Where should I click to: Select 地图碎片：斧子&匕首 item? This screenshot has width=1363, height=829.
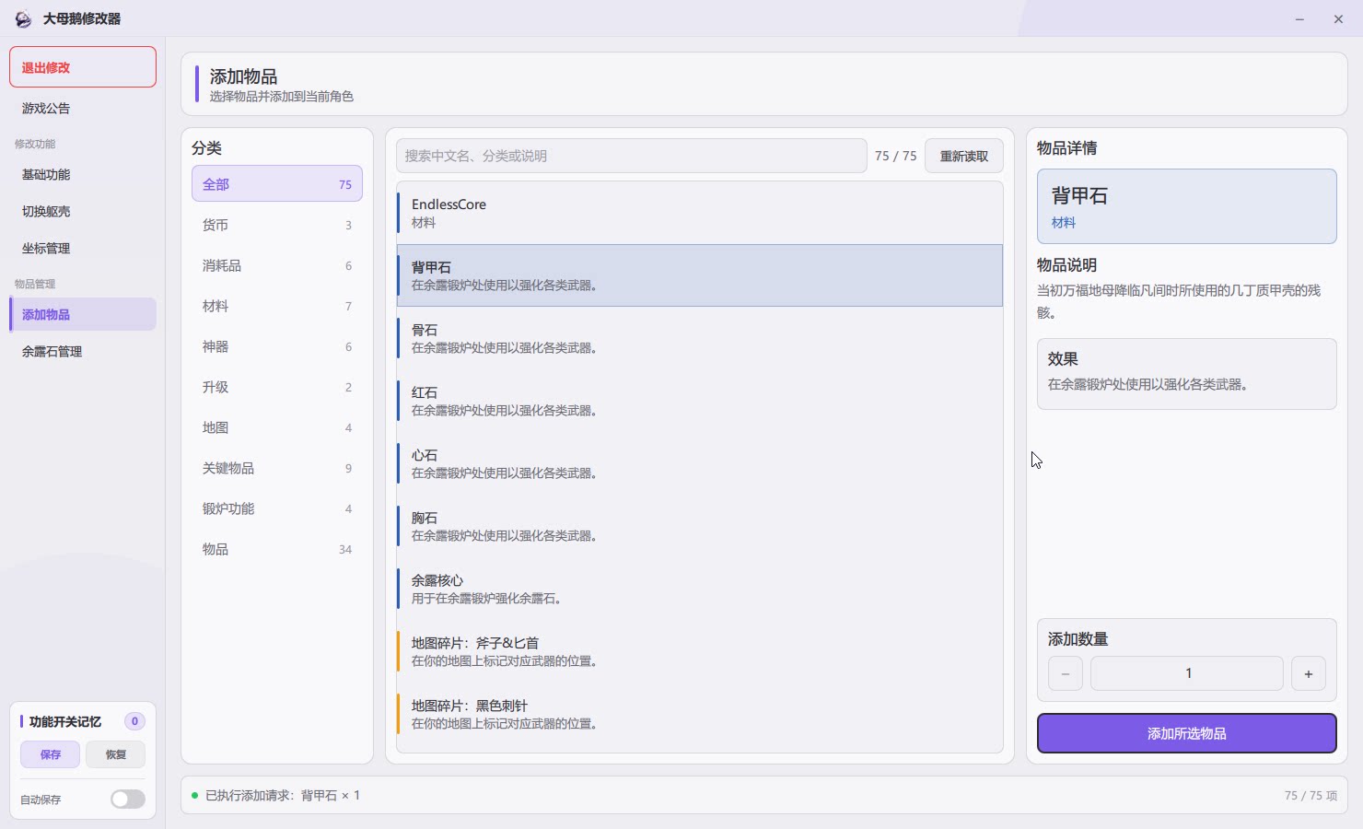[x=700, y=651]
